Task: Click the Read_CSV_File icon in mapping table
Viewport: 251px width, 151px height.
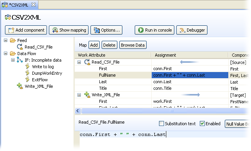Action: coord(87,62)
